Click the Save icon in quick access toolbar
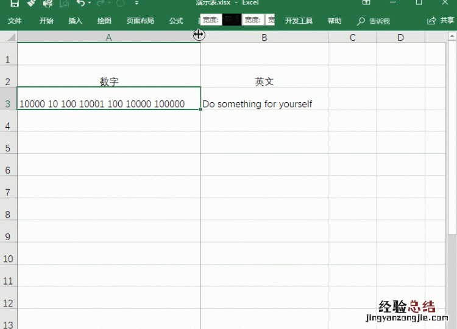 (14, 3)
